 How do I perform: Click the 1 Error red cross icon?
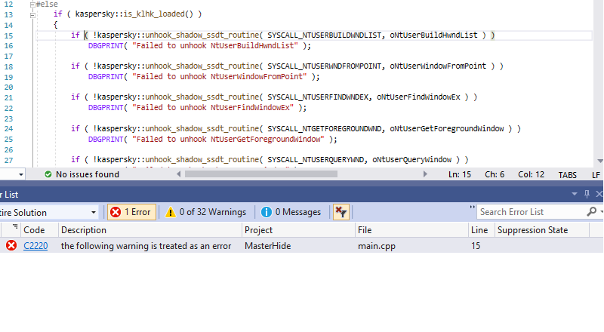click(x=116, y=212)
